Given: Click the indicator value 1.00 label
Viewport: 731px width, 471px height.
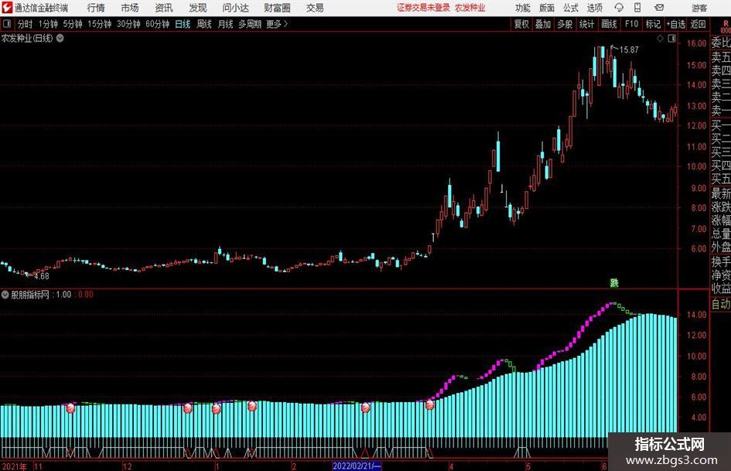Looking at the screenshot, I should point(64,295).
